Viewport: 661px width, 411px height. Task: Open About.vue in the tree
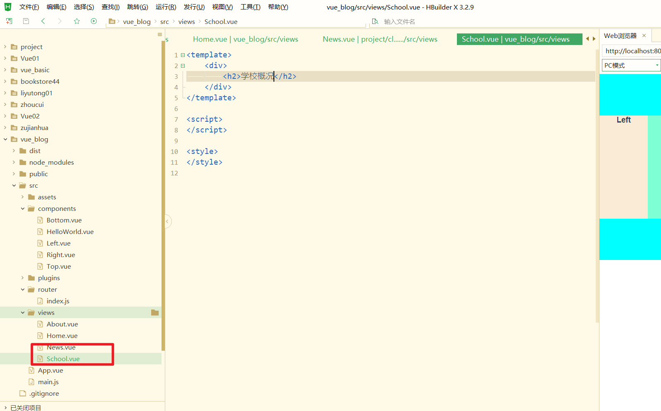62,324
